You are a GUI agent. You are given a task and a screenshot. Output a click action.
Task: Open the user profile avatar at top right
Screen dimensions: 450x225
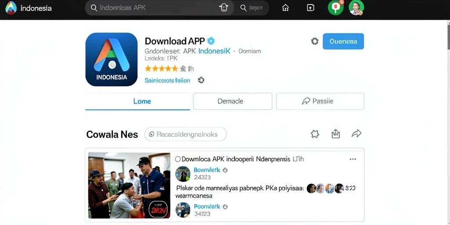[356, 8]
